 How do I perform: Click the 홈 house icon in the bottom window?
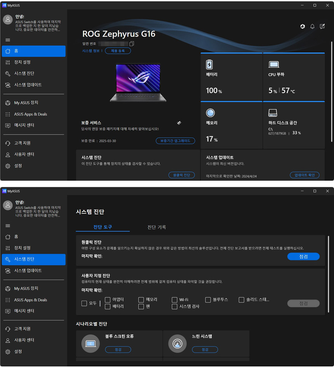pos(8,237)
